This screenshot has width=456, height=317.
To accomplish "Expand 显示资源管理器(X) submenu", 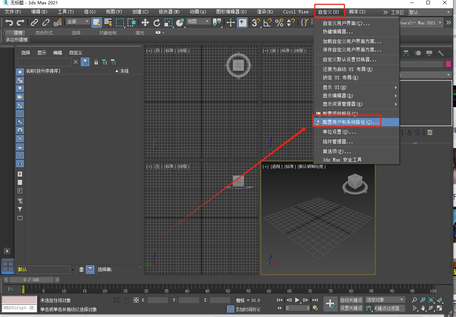I will tap(356, 104).
